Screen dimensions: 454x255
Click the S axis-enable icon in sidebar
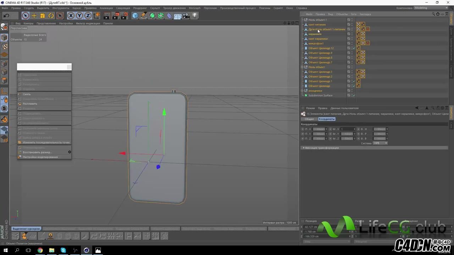pos(4,108)
